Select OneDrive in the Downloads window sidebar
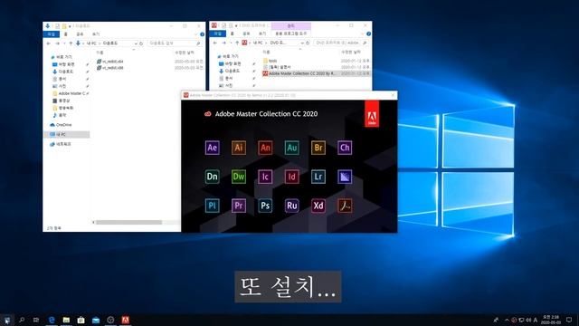The width and height of the screenshot is (579, 326). (61, 125)
